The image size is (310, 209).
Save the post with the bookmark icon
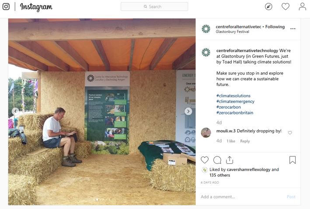293,160
